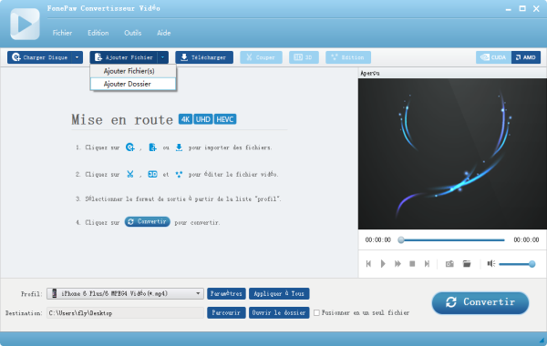Click the Aperçu panel title

point(370,73)
